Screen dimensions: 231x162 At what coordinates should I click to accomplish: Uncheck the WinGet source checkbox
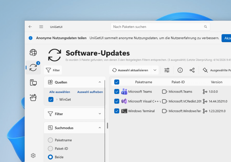[51, 99]
